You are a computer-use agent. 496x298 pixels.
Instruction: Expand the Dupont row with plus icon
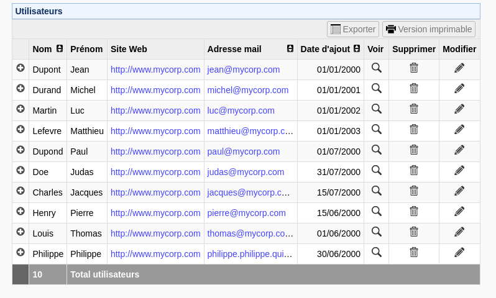pos(21,68)
